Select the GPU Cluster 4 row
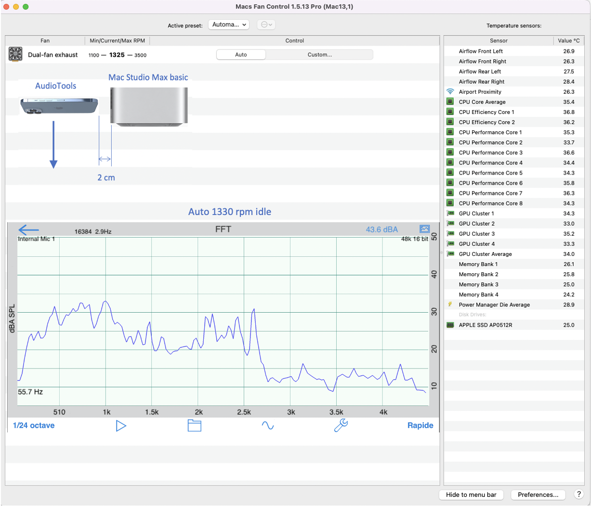The width and height of the screenshot is (591, 507). coord(514,244)
